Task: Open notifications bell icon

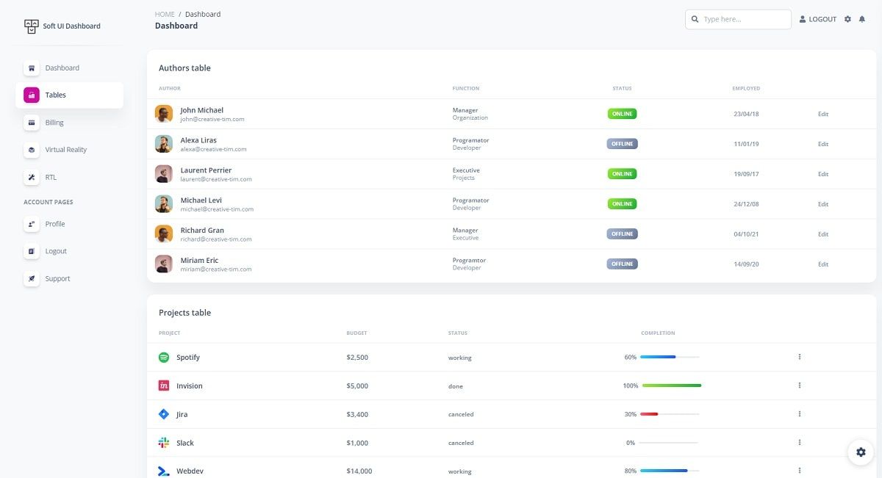Action: pyautogui.click(x=862, y=19)
